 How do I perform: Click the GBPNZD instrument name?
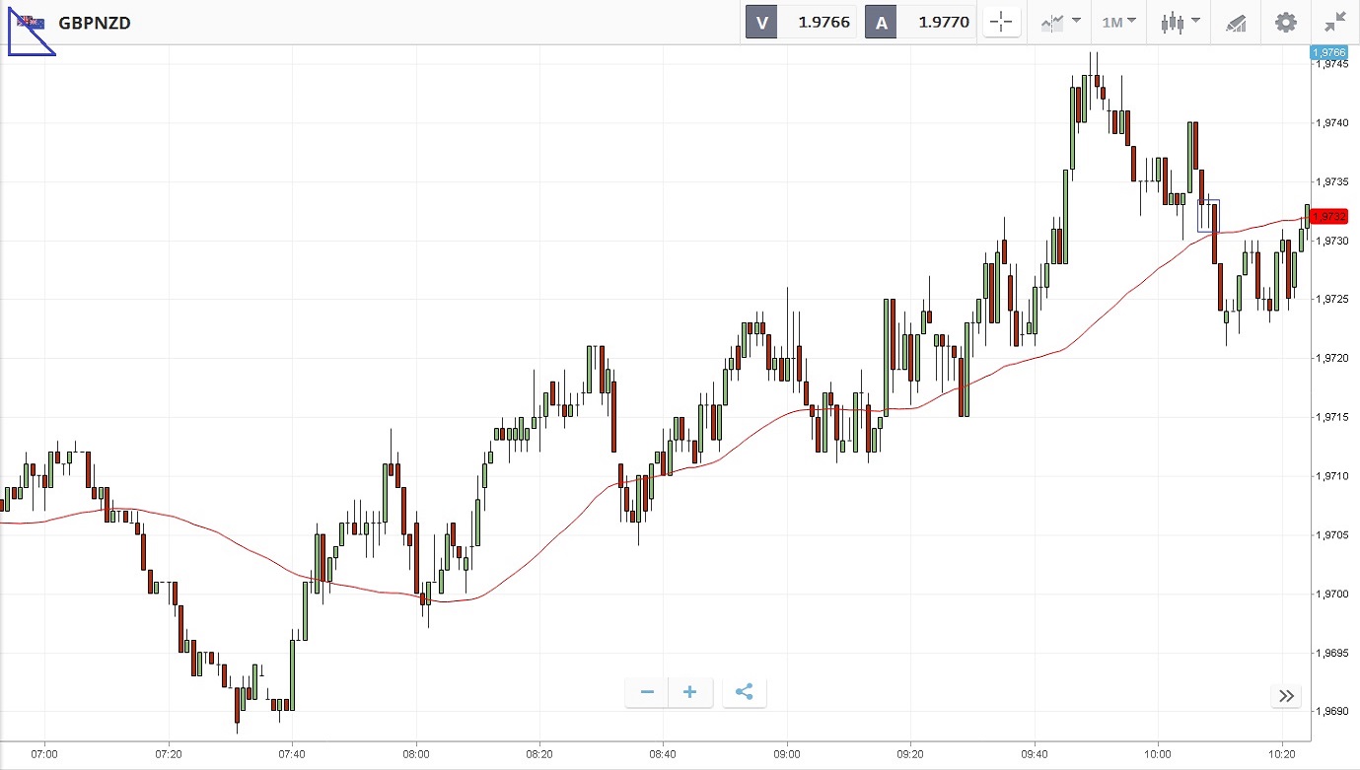point(95,23)
